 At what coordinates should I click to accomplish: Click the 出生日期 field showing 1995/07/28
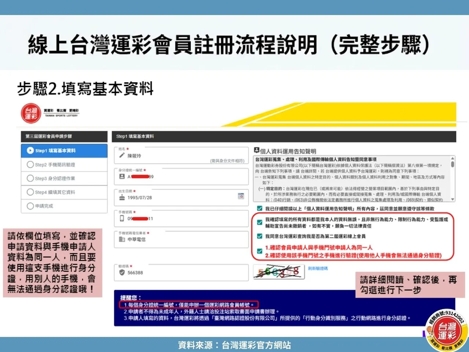pyautogui.click(x=181, y=197)
